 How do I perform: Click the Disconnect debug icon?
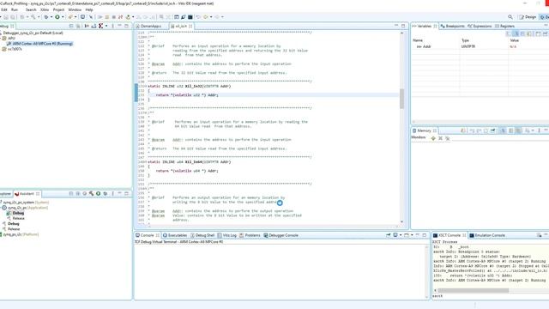click(x=120, y=17)
